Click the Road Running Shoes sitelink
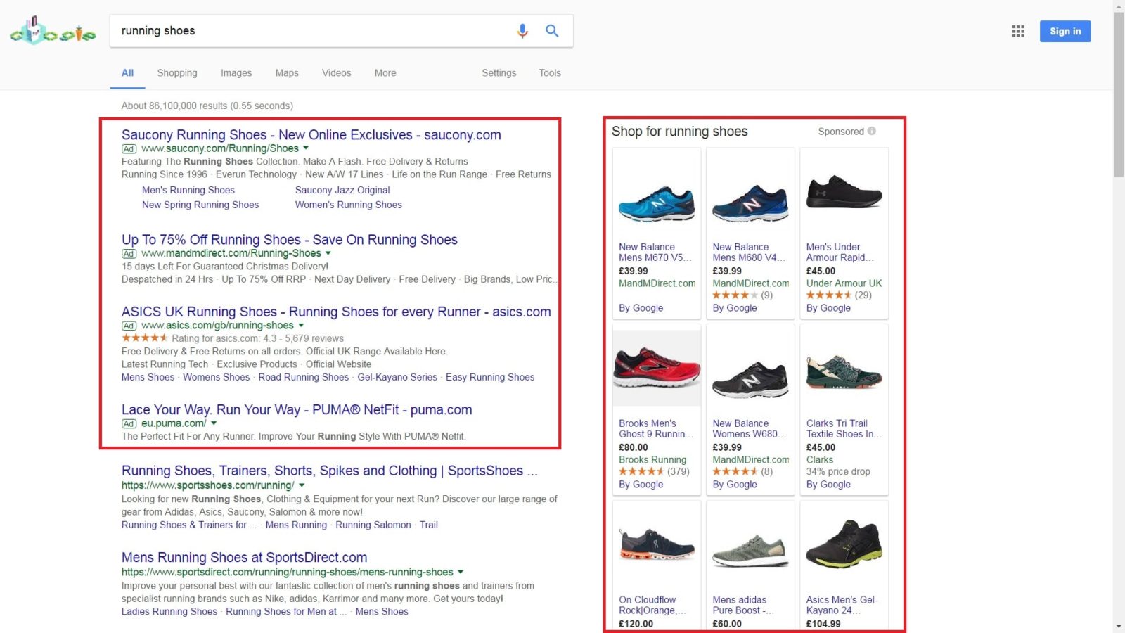 click(x=304, y=377)
